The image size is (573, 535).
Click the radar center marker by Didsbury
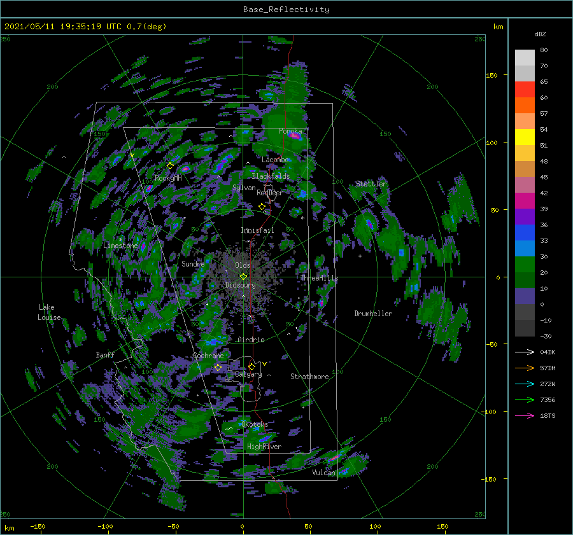coord(243,277)
